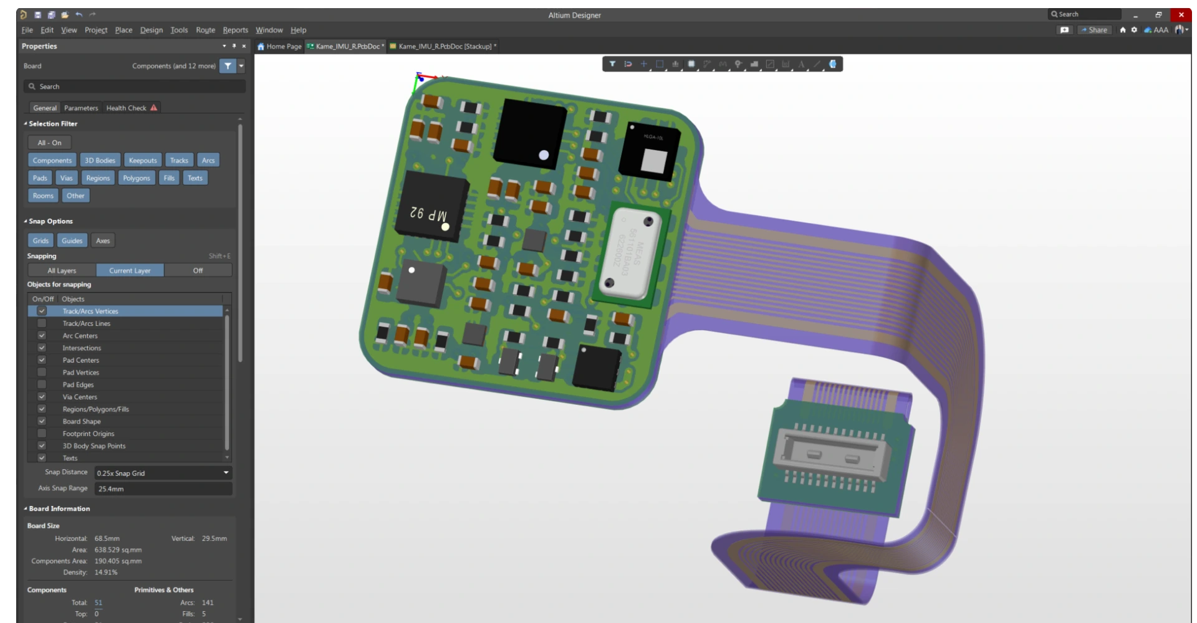Choose the rectangle selection tool in Active Bar
The height and width of the screenshot is (623, 1197).
pyautogui.click(x=660, y=64)
